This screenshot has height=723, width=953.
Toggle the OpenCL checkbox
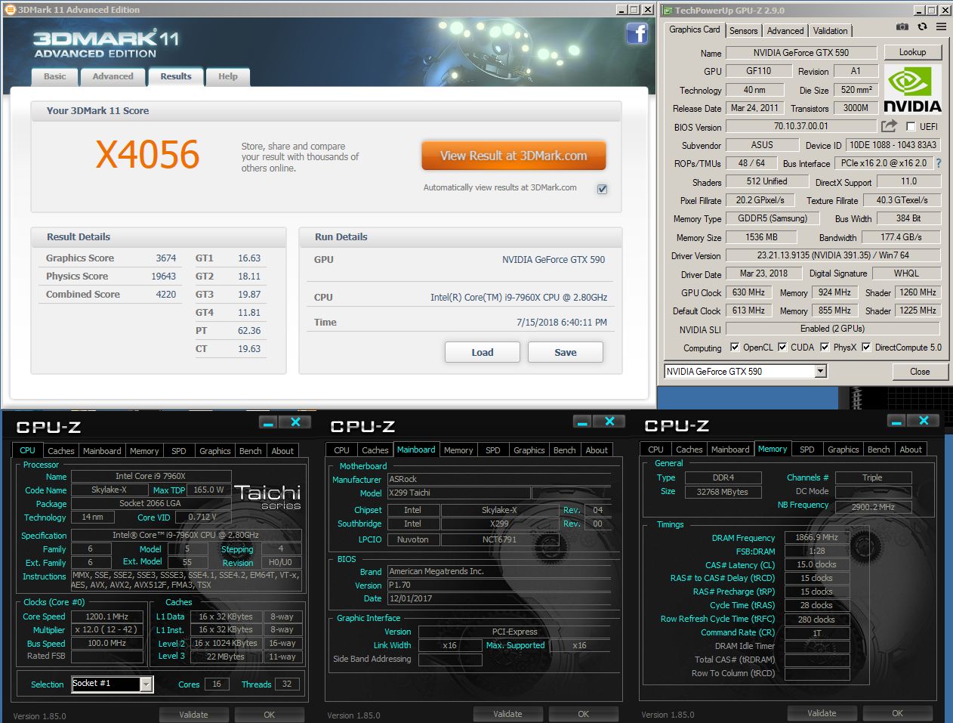[x=735, y=348]
